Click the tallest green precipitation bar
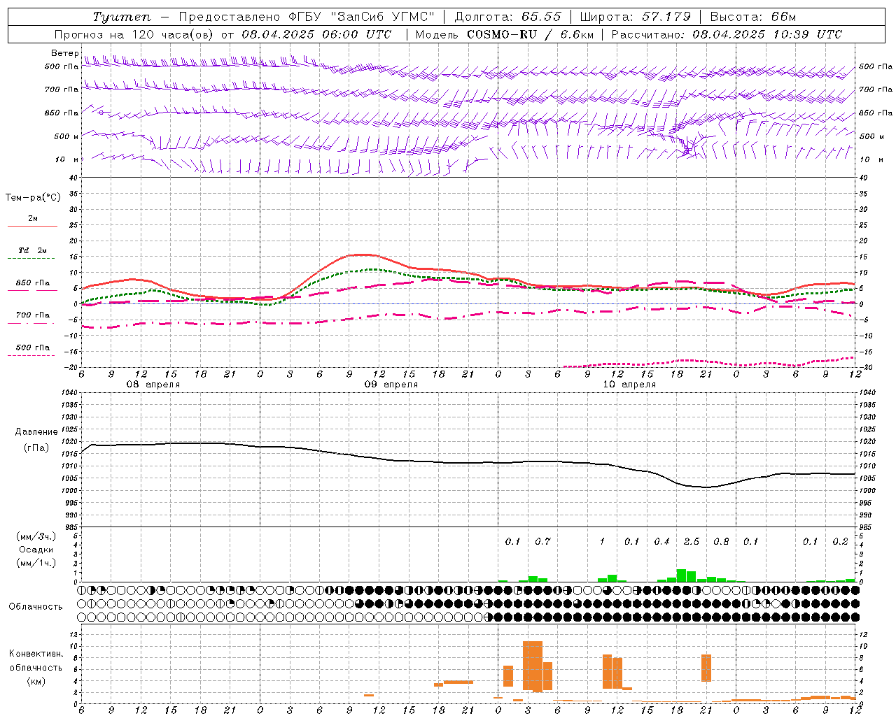Screen dimensions: 896x716 681,575
